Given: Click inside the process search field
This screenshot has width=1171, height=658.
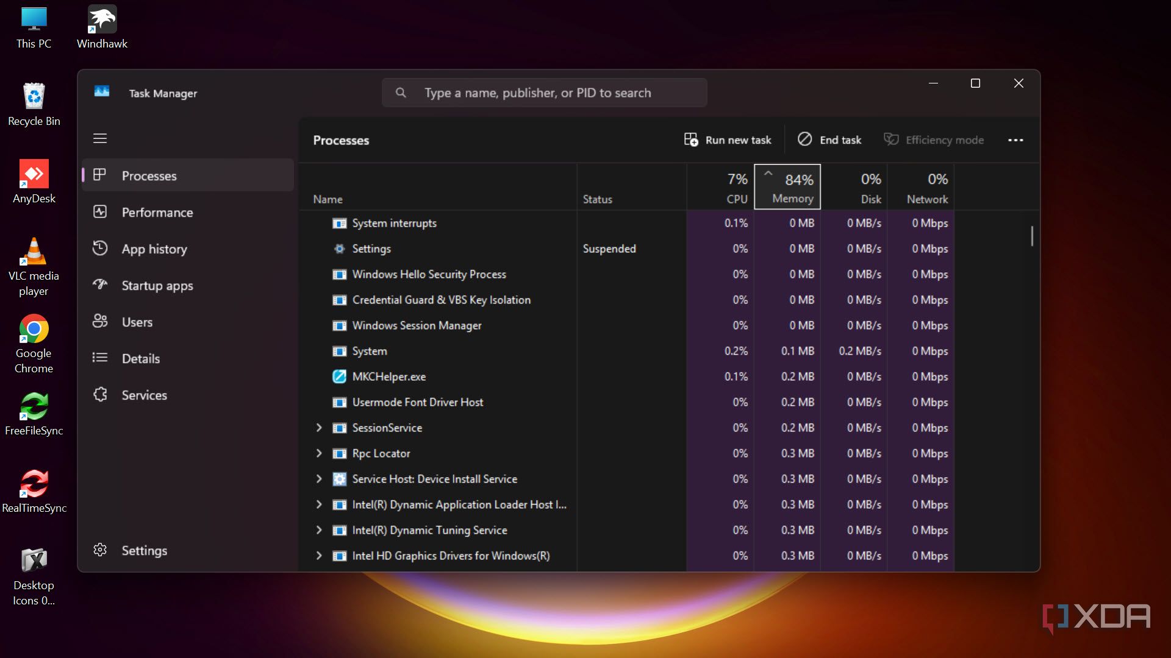Looking at the screenshot, I should 544,93.
